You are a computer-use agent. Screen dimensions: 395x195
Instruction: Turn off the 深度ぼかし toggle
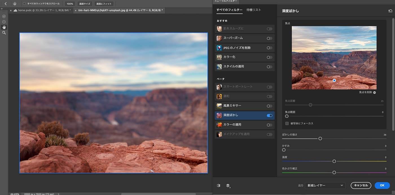pyautogui.click(x=269, y=115)
